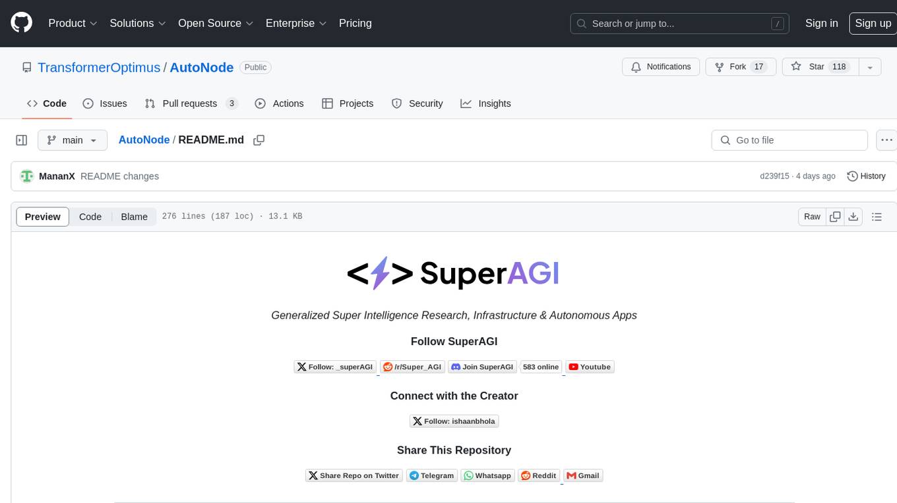Image resolution: width=897 pixels, height=503 pixels.
Task: Click the Youtube badge
Action: tap(590, 367)
